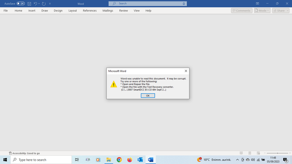Viewport: 292px width, 164px height.
Task: Open the Help tab
Action: pyautogui.click(x=148, y=11)
